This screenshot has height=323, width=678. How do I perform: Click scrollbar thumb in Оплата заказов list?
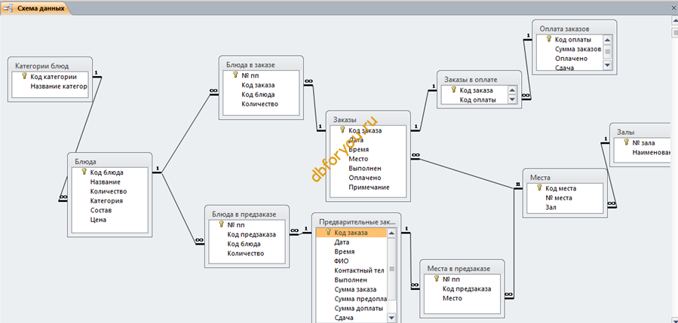[x=607, y=51]
